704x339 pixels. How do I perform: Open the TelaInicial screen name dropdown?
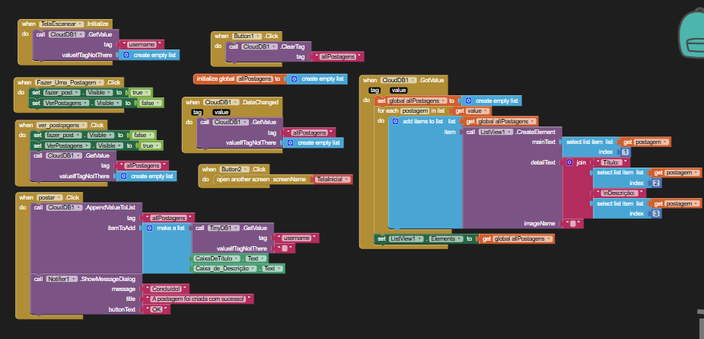point(348,179)
